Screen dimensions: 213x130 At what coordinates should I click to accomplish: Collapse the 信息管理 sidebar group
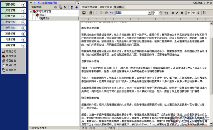pyautogui.click(x=23, y=45)
